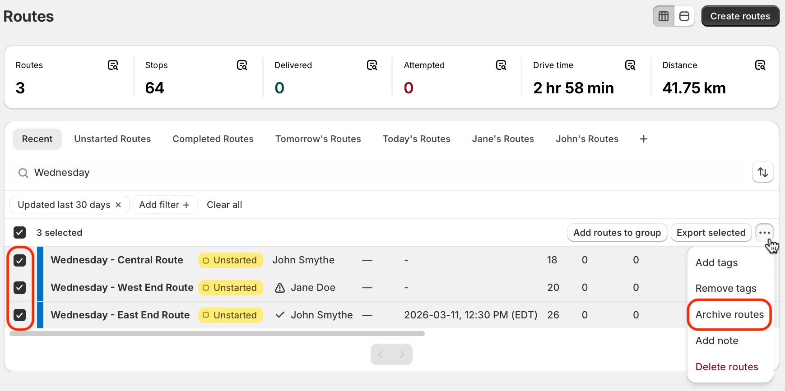Toggle the select-all routes checkbox
This screenshot has height=391, width=785.
click(20, 233)
